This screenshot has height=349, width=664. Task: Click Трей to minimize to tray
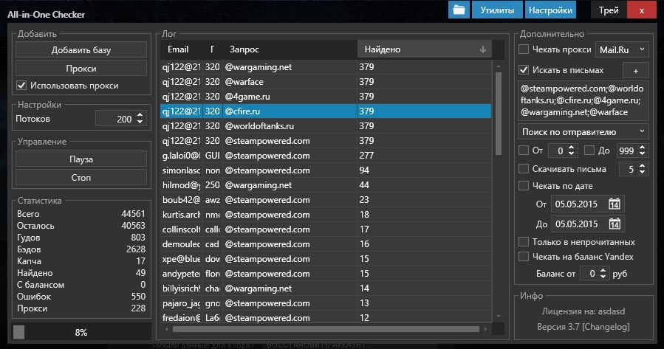pos(609,10)
